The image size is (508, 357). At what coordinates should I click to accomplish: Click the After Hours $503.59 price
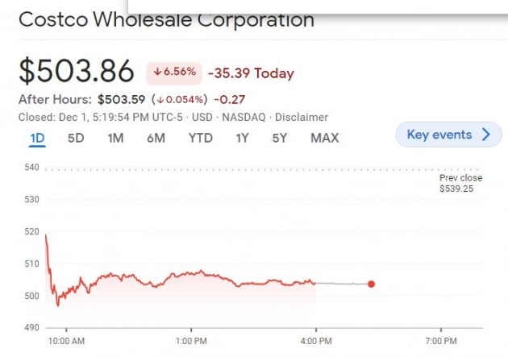123,100
